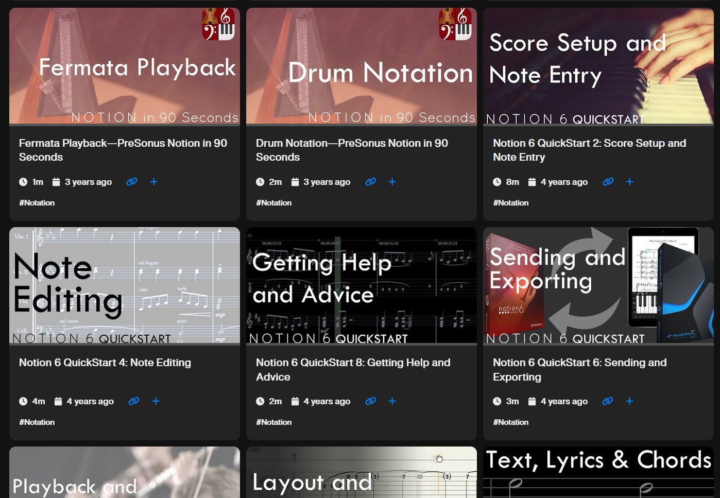Open Fermata Playback video thumbnail

click(125, 66)
